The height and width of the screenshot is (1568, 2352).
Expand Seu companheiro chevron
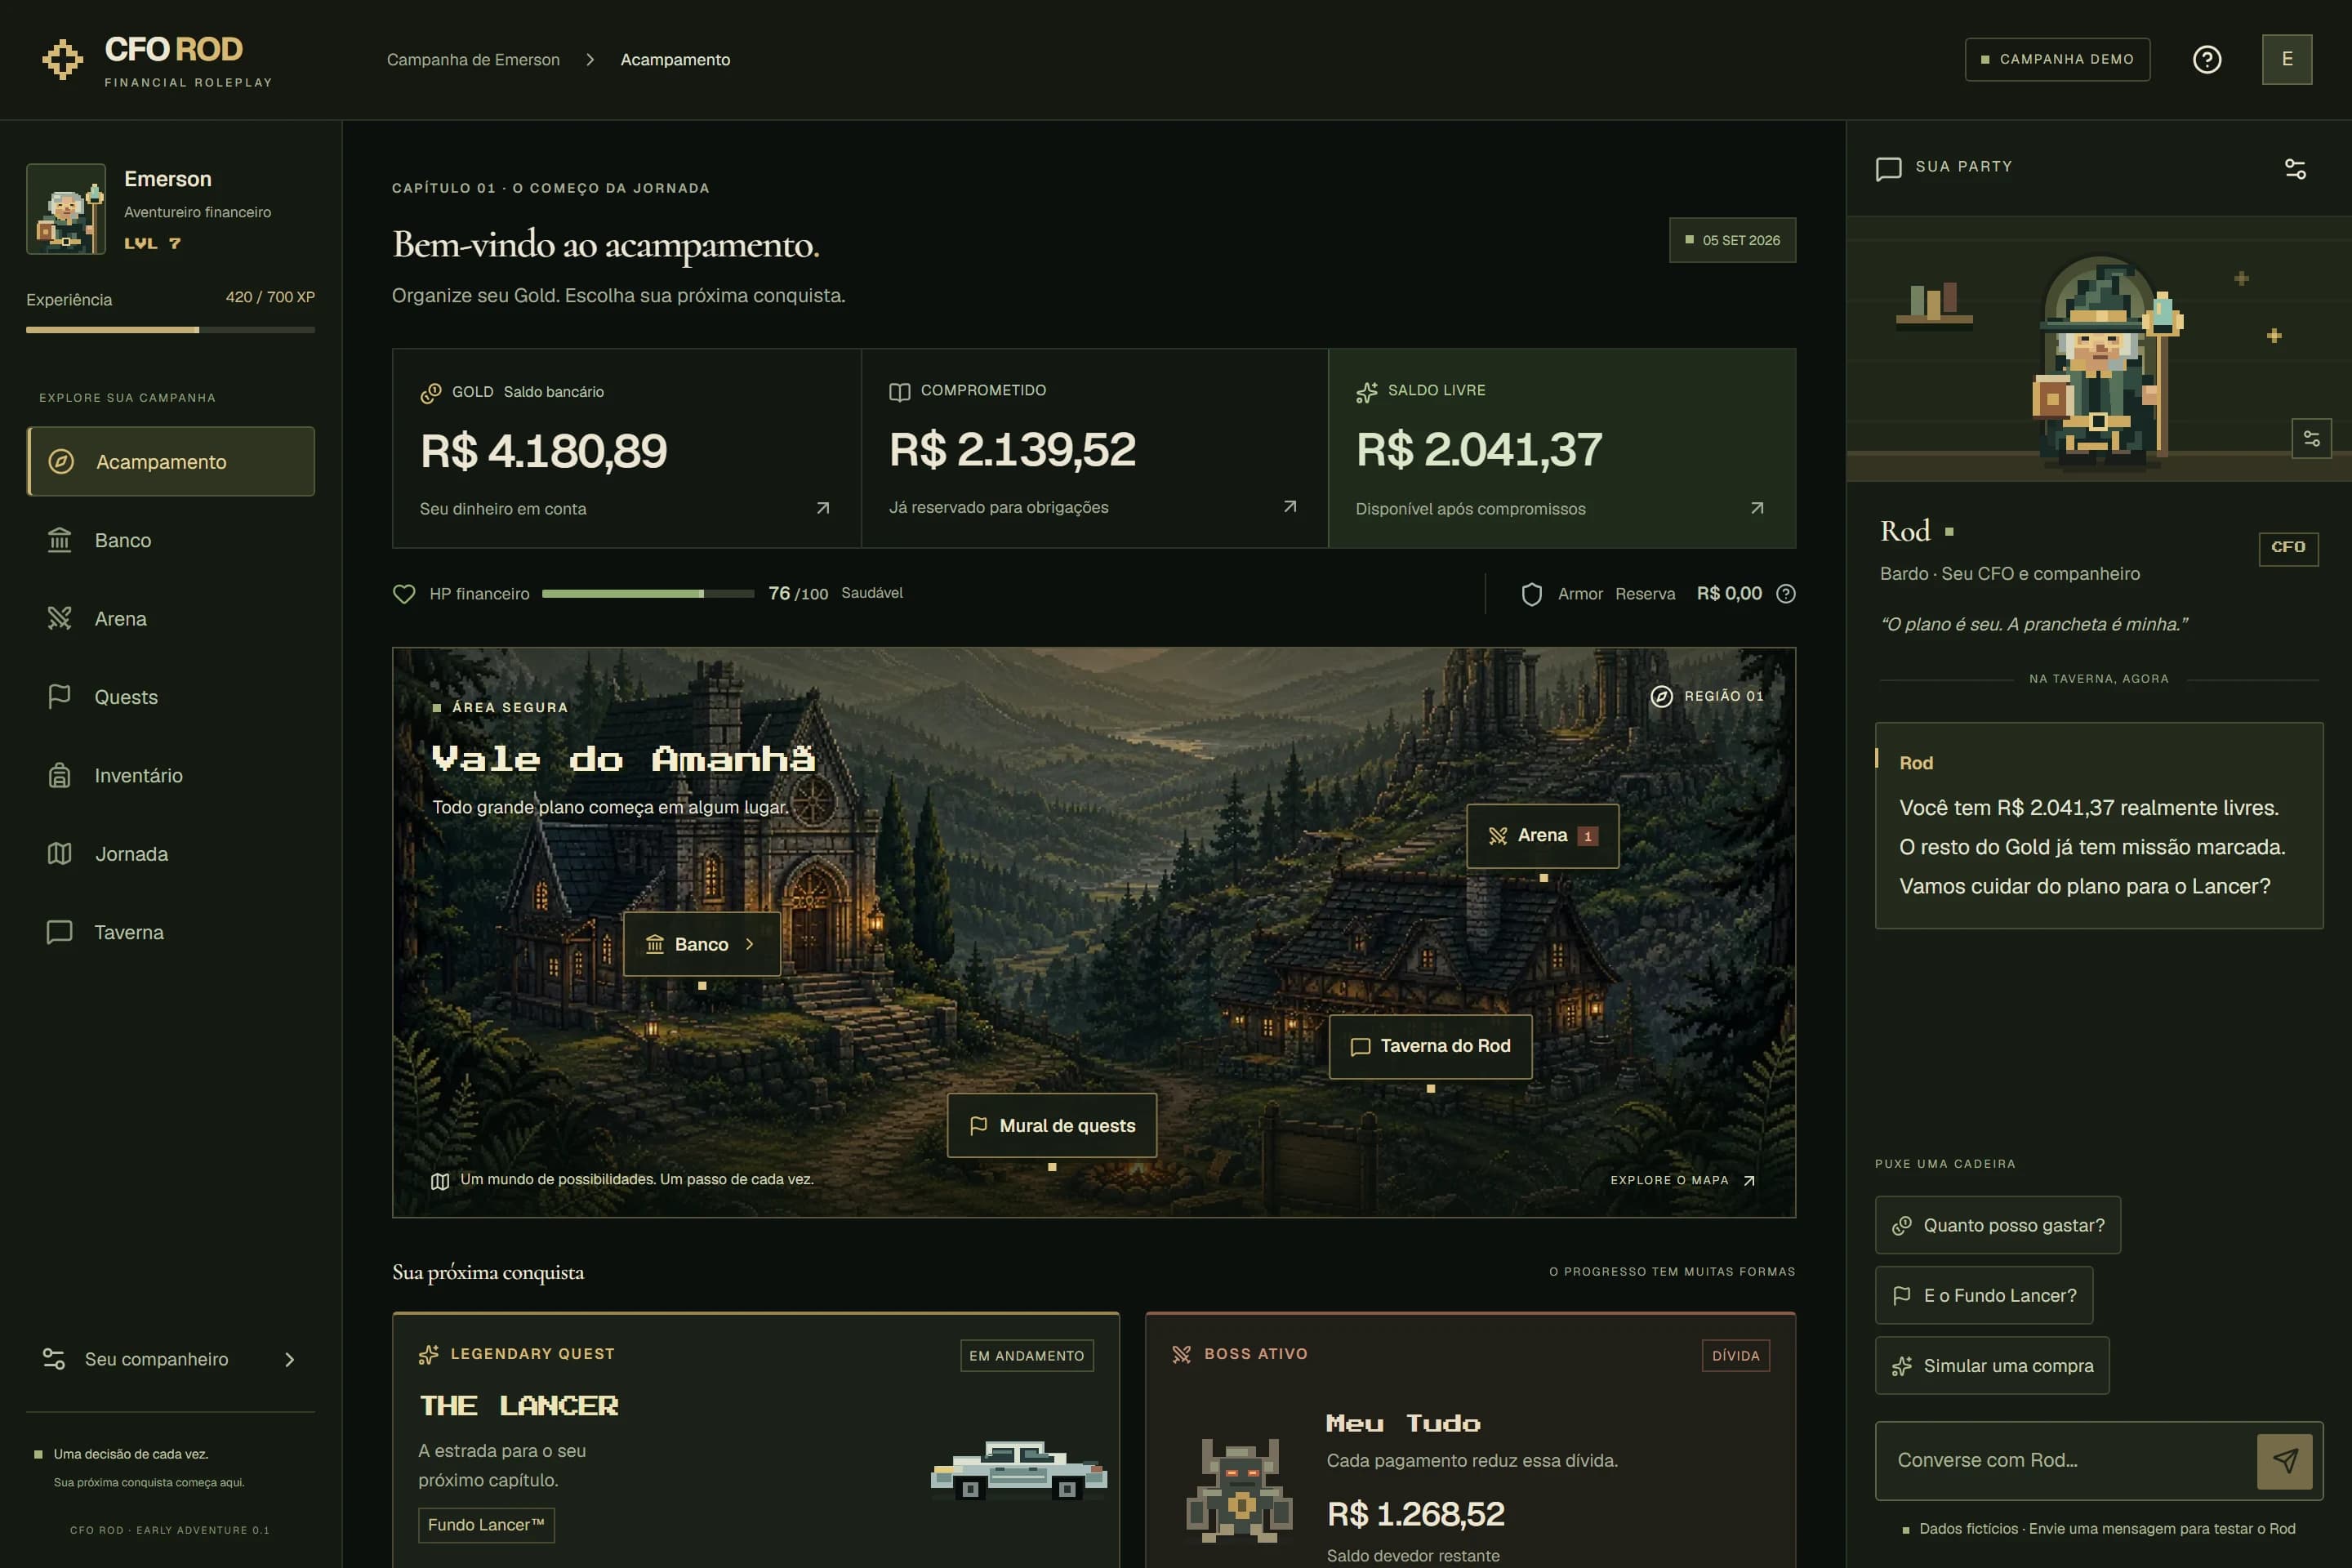pos(290,1359)
